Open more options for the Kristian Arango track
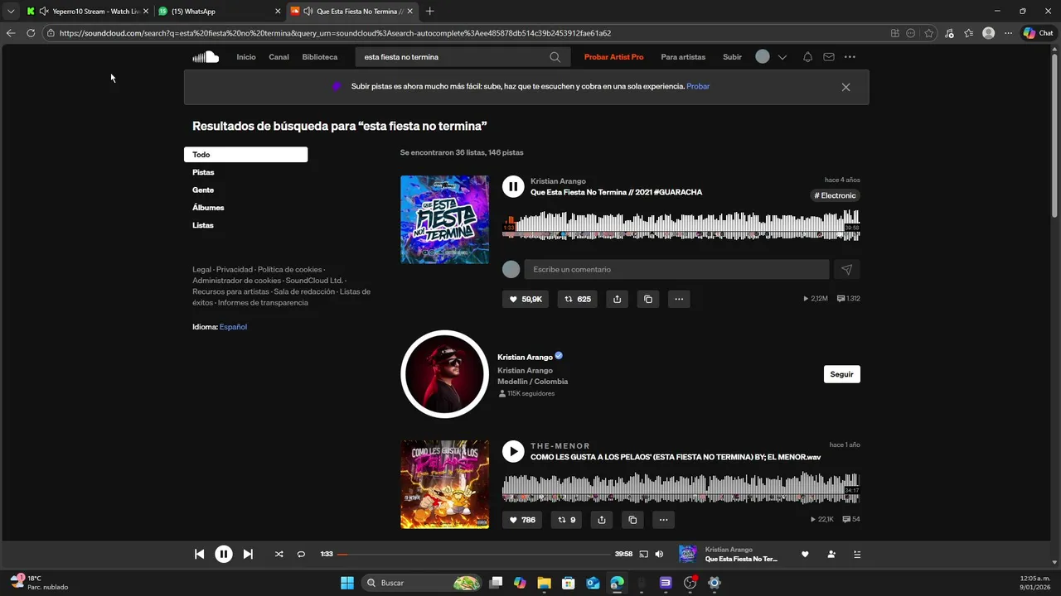 [679, 299]
